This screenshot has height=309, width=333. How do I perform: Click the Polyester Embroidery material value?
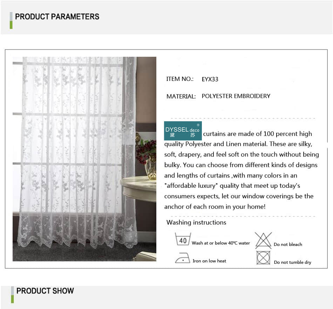(236, 96)
